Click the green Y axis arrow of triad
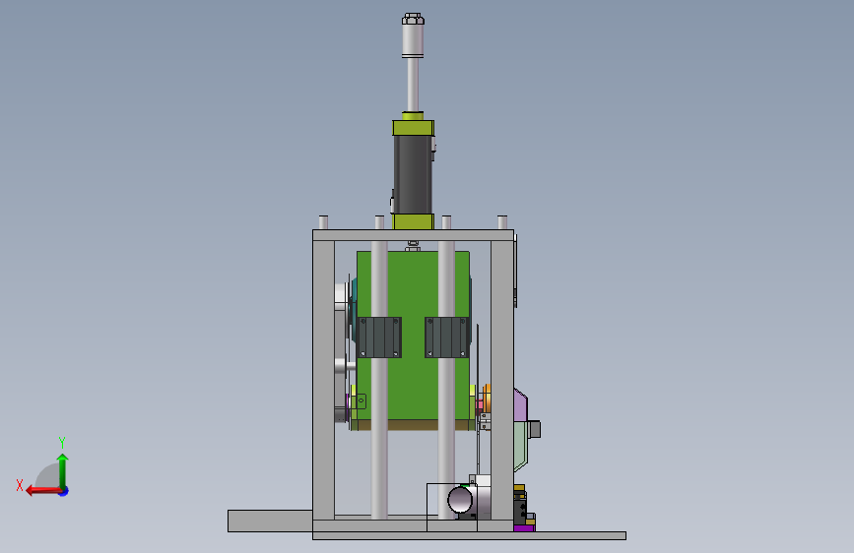This screenshot has height=553, width=854. click(x=63, y=470)
